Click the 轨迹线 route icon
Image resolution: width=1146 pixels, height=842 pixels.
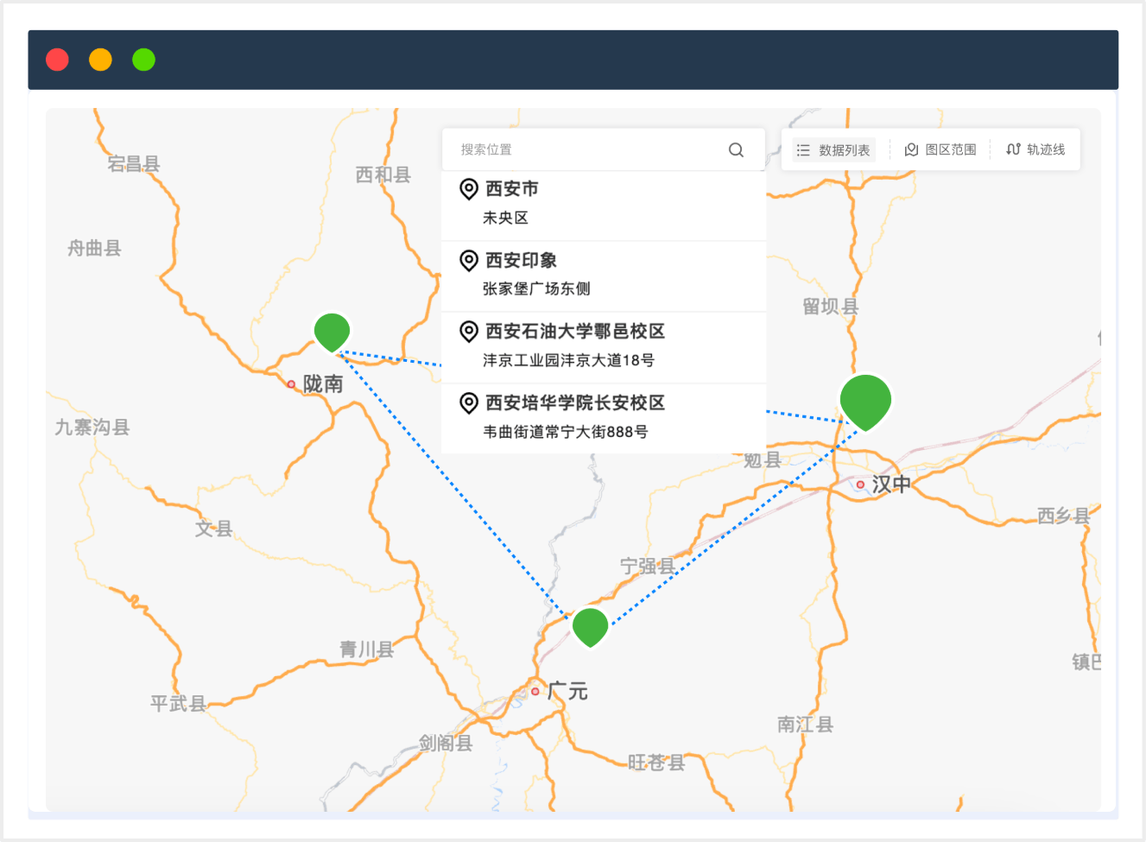pos(1013,149)
